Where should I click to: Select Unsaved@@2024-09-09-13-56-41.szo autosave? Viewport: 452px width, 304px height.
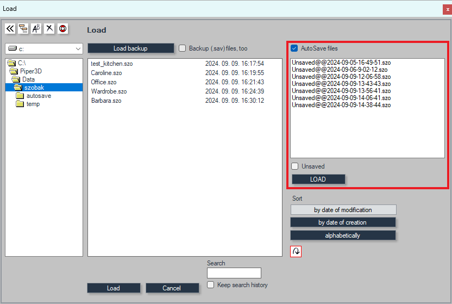pos(341,91)
